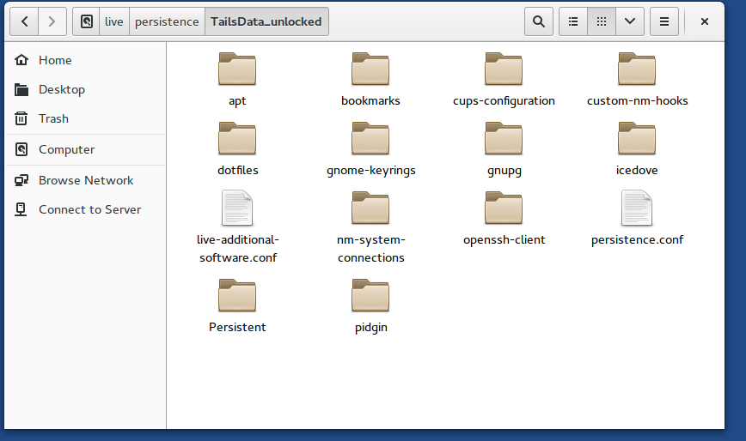Image resolution: width=746 pixels, height=441 pixels.
Task: Switch to list view
Action: click(x=573, y=21)
